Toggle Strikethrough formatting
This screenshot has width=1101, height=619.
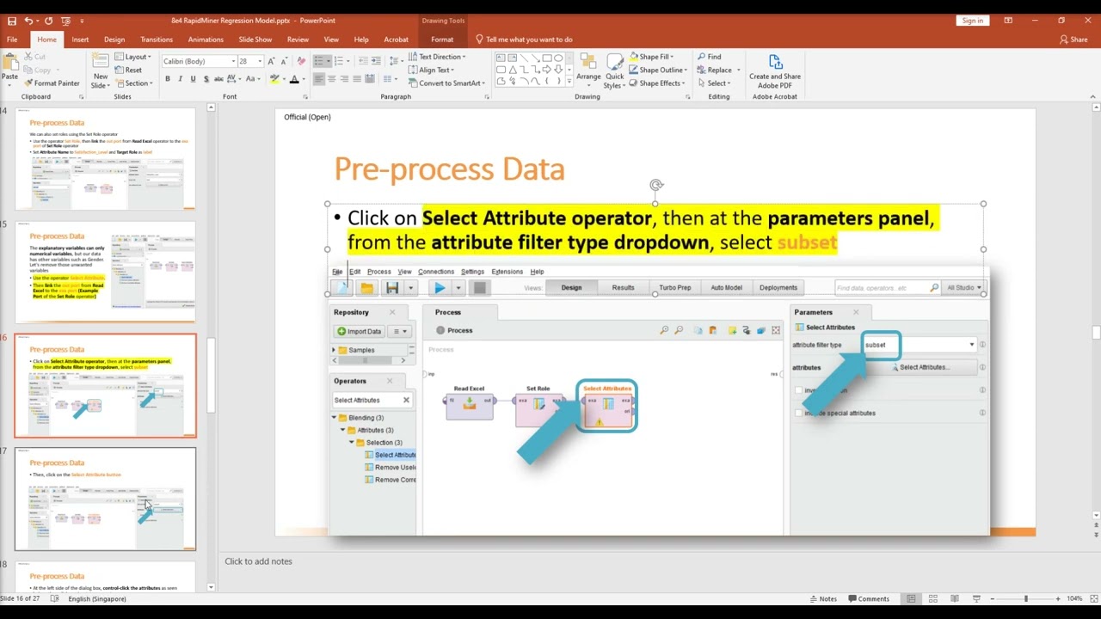click(219, 79)
